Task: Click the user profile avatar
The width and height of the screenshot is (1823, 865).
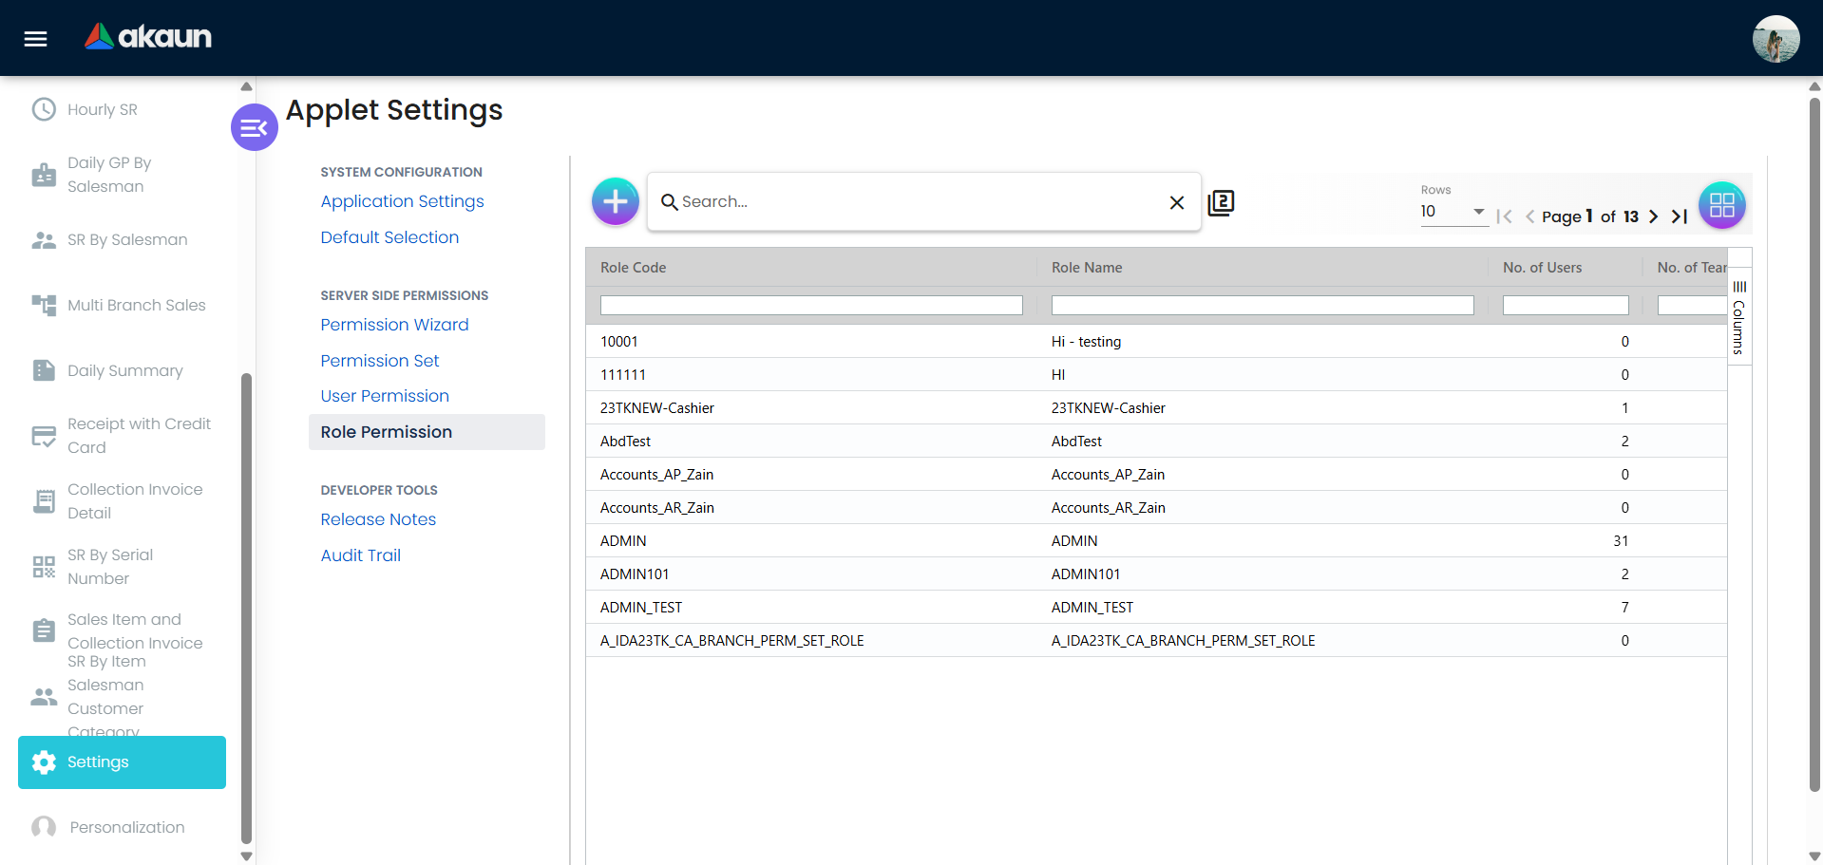Action: pyautogui.click(x=1776, y=39)
